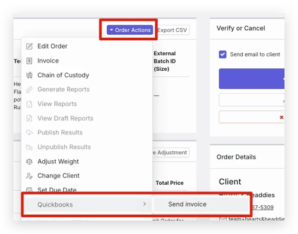Click the Chain of Custody icon

click(29, 75)
